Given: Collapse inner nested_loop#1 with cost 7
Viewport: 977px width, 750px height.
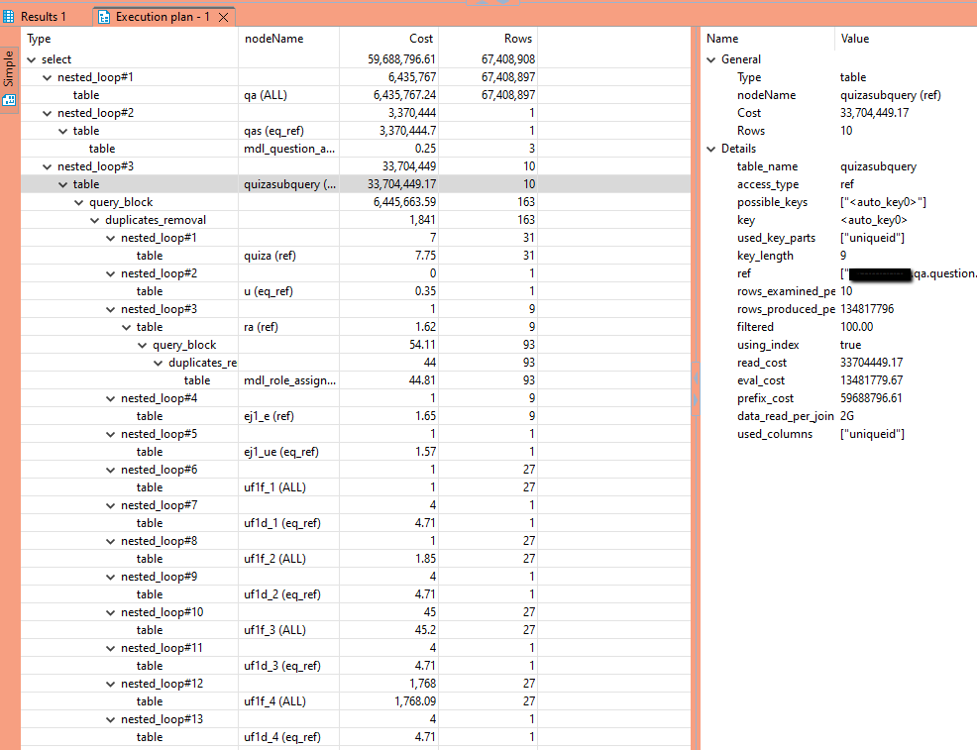Looking at the screenshot, I should click(x=111, y=239).
